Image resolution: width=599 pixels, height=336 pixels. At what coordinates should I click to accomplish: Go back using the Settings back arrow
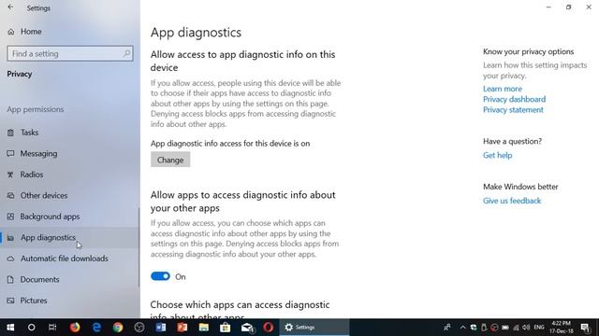(10, 7)
